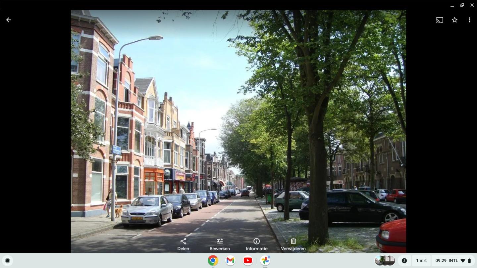Open the app Launcher button
This screenshot has height=268, width=477.
[x=7, y=260]
